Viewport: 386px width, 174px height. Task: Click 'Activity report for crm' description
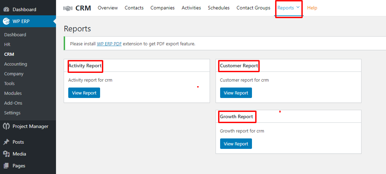click(x=90, y=80)
